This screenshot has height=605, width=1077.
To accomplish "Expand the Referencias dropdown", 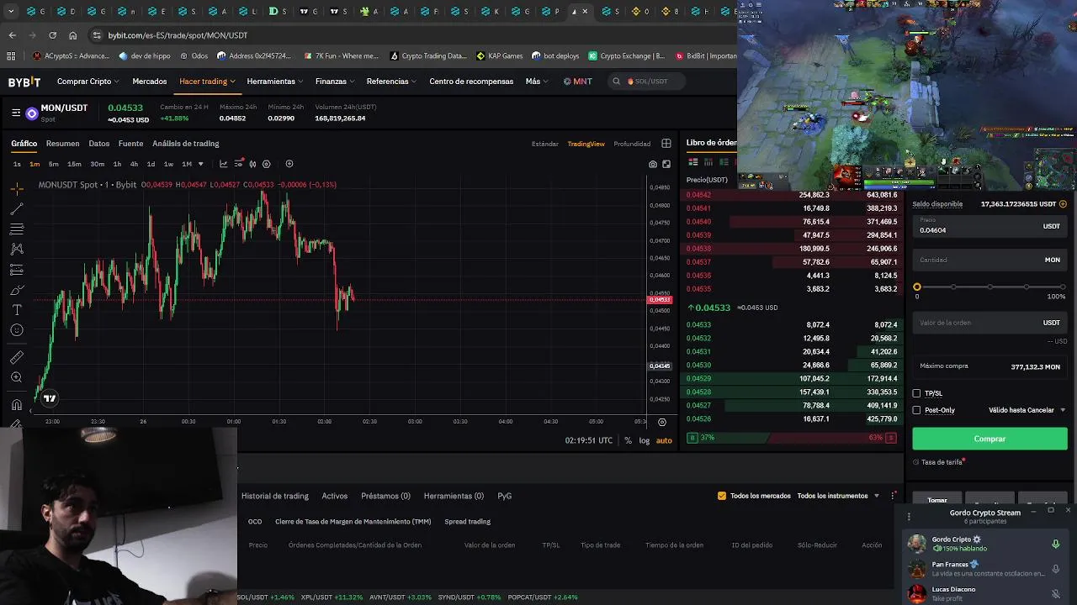I will coord(391,82).
